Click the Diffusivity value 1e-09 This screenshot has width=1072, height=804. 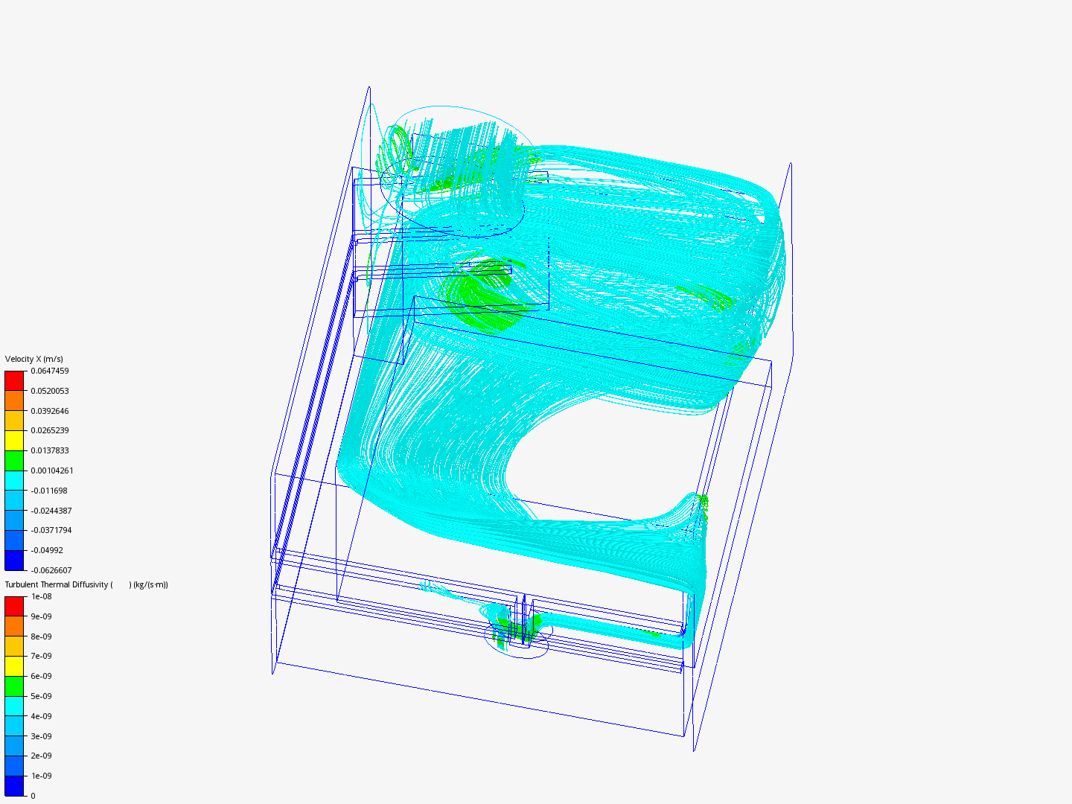point(41,776)
